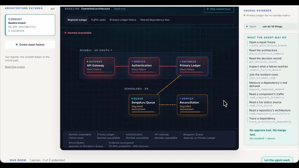Click the Read-only badge
This screenshot has height=168, width=299.
coord(120,9)
